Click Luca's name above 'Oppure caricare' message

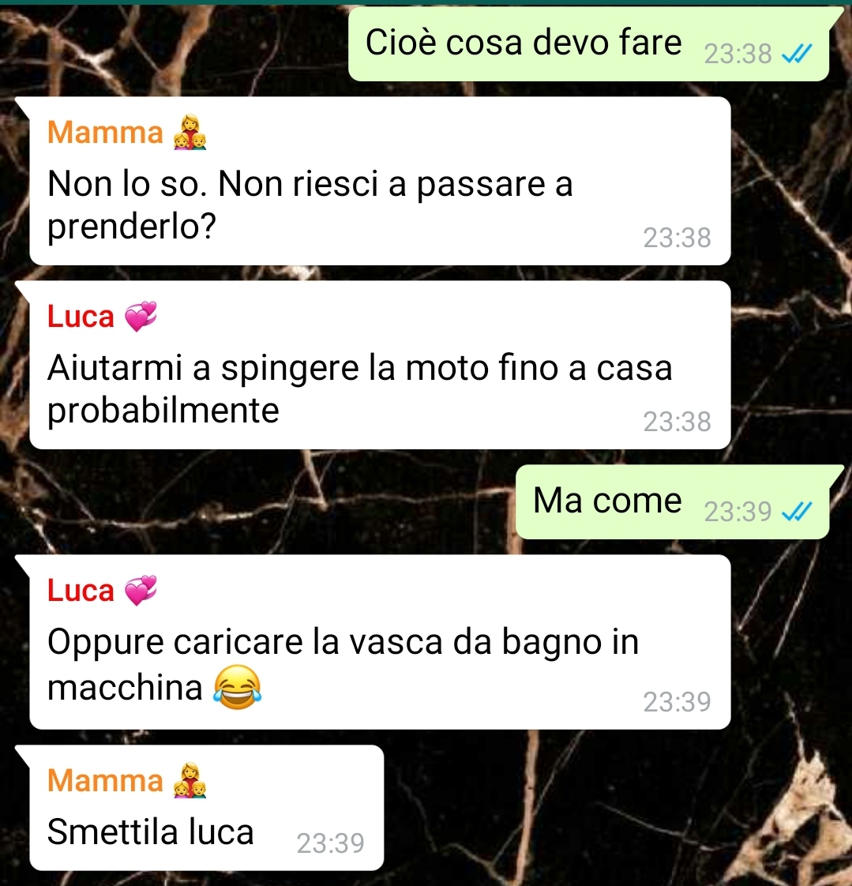click(81, 591)
